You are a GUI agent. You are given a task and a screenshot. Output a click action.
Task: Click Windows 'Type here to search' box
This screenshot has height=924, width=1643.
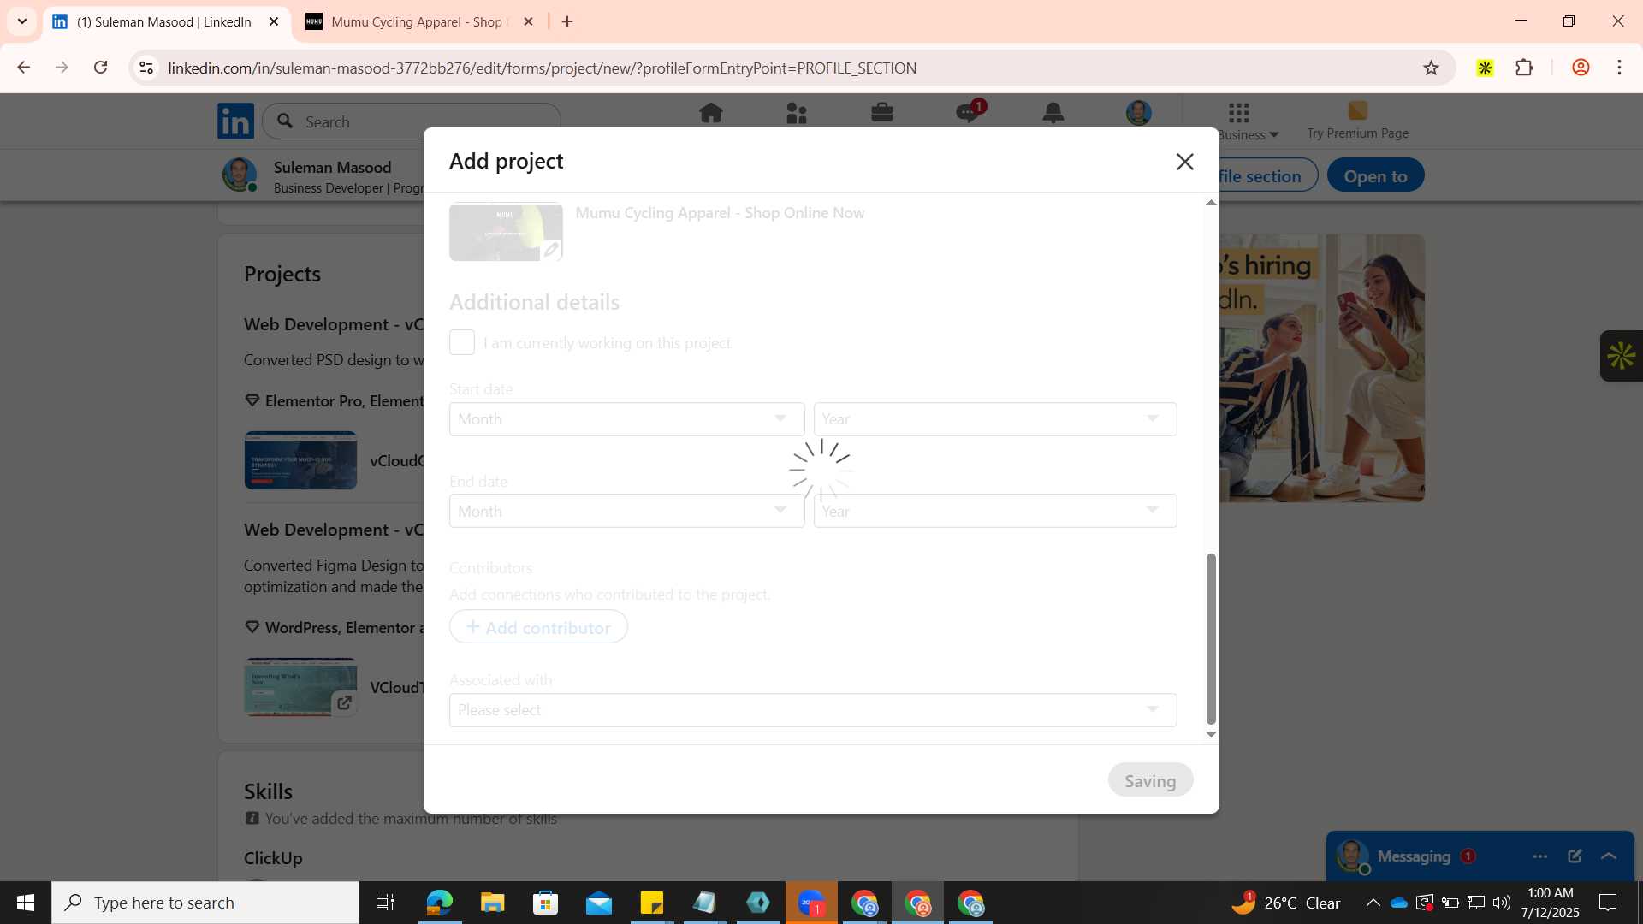205,903
